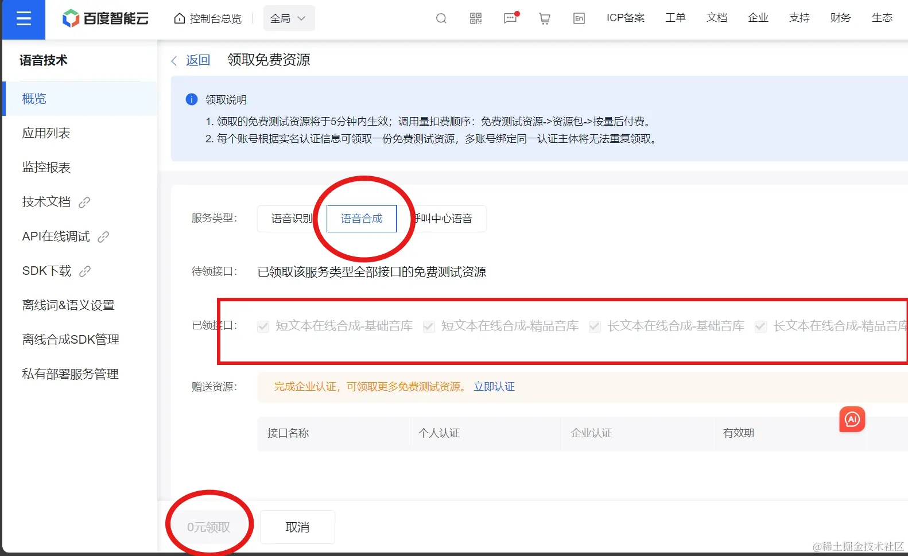Click the 立即认证 link

[494, 387]
